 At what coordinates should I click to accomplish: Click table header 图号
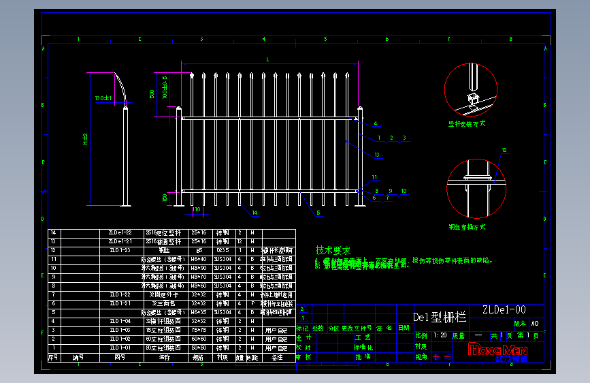pos(120,357)
